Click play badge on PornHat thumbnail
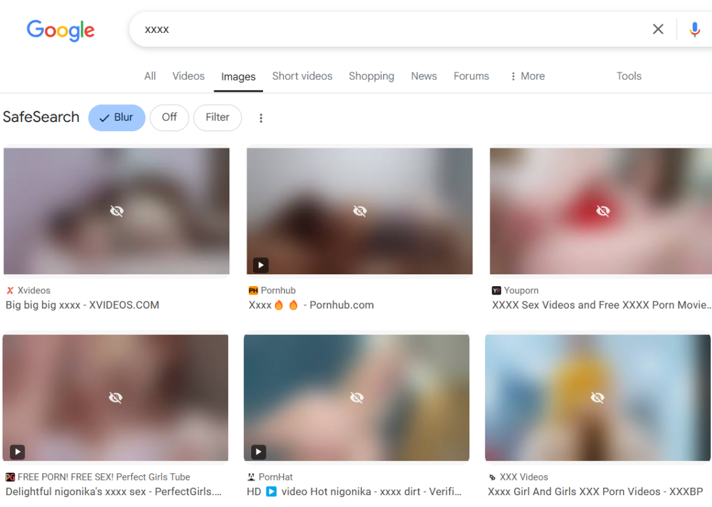This screenshot has height=507, width=712. click(x=258, y=452)
